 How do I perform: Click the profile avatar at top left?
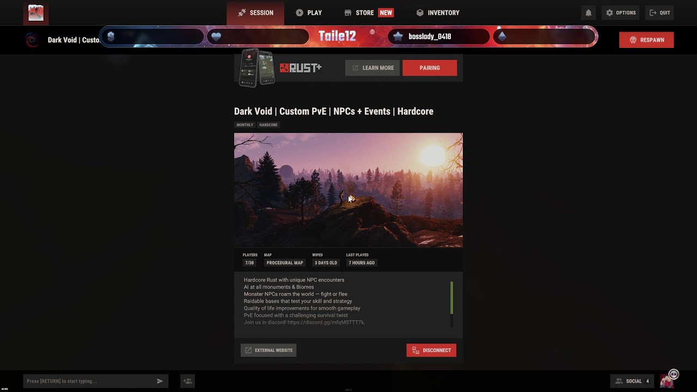(x=36, y=13)
